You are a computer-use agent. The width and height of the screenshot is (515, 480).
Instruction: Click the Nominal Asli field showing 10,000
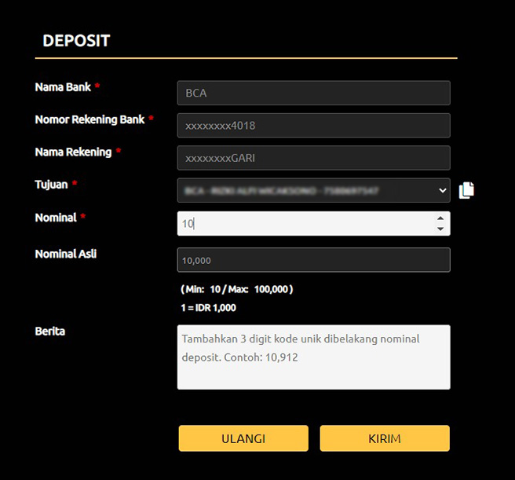click(313, 260)
